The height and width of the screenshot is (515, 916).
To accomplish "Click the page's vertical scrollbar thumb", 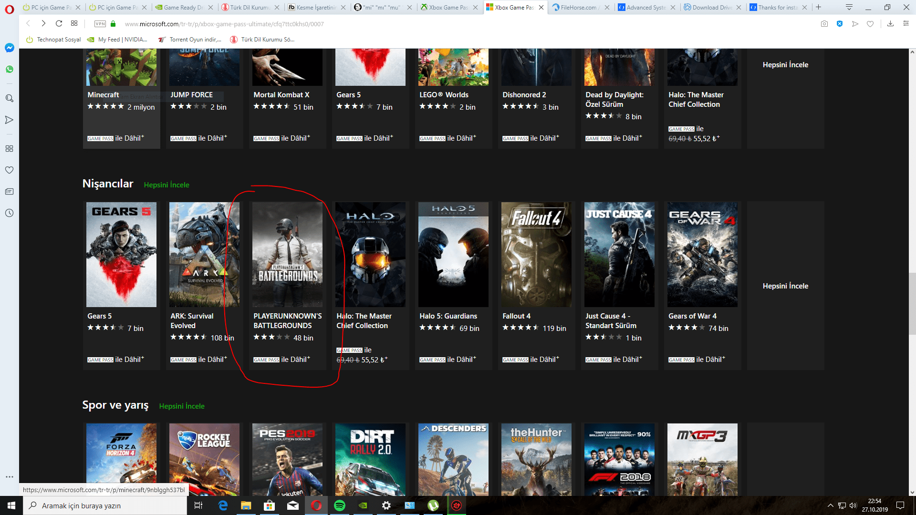I will tap(912, 304).
